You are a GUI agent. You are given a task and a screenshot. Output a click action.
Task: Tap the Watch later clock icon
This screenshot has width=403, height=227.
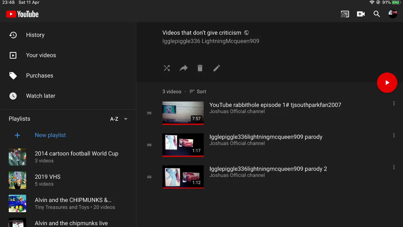pyautogui.click(x=13, y=96)
